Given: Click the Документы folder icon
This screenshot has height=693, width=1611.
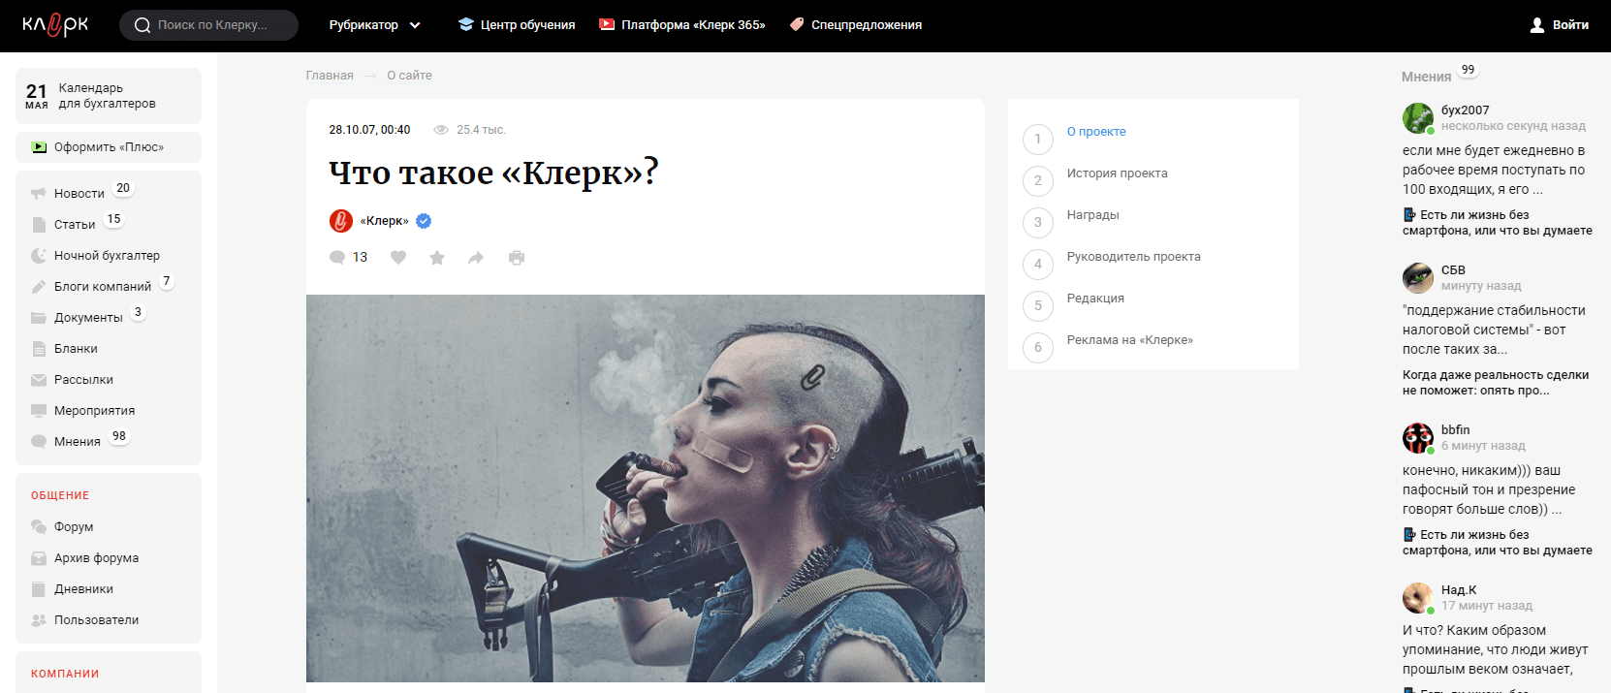Looking at the screenshot, I should click(39, 317).
